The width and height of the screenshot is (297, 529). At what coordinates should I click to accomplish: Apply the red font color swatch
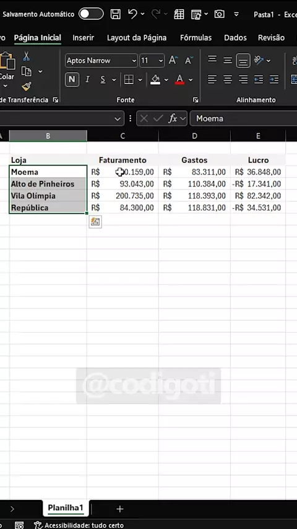point(179,80)
